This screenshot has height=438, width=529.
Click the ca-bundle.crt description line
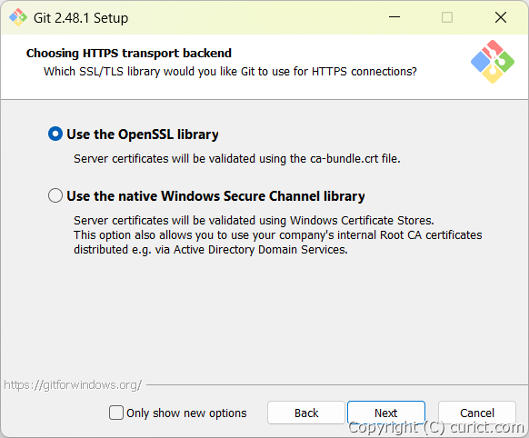tap(237, 158)
